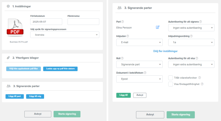Image resolution: width=221 pixels, height=121 pixels.
Task: Click the question mark beside Roll
Action: [x=122, y=58]
